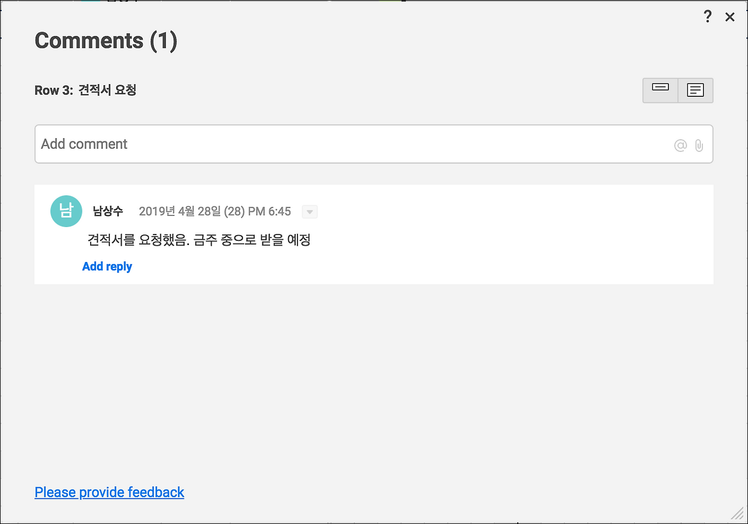Image resolution: width=748 pixels, height=524 pixels.
Task: Select the expanded comment view icon
Action: (x=695, y=90)
